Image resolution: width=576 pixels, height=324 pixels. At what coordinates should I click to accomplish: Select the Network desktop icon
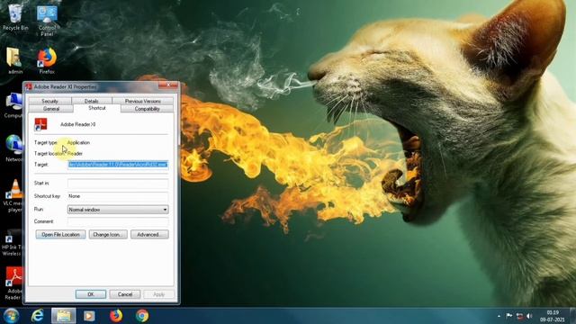pos(13,148)
